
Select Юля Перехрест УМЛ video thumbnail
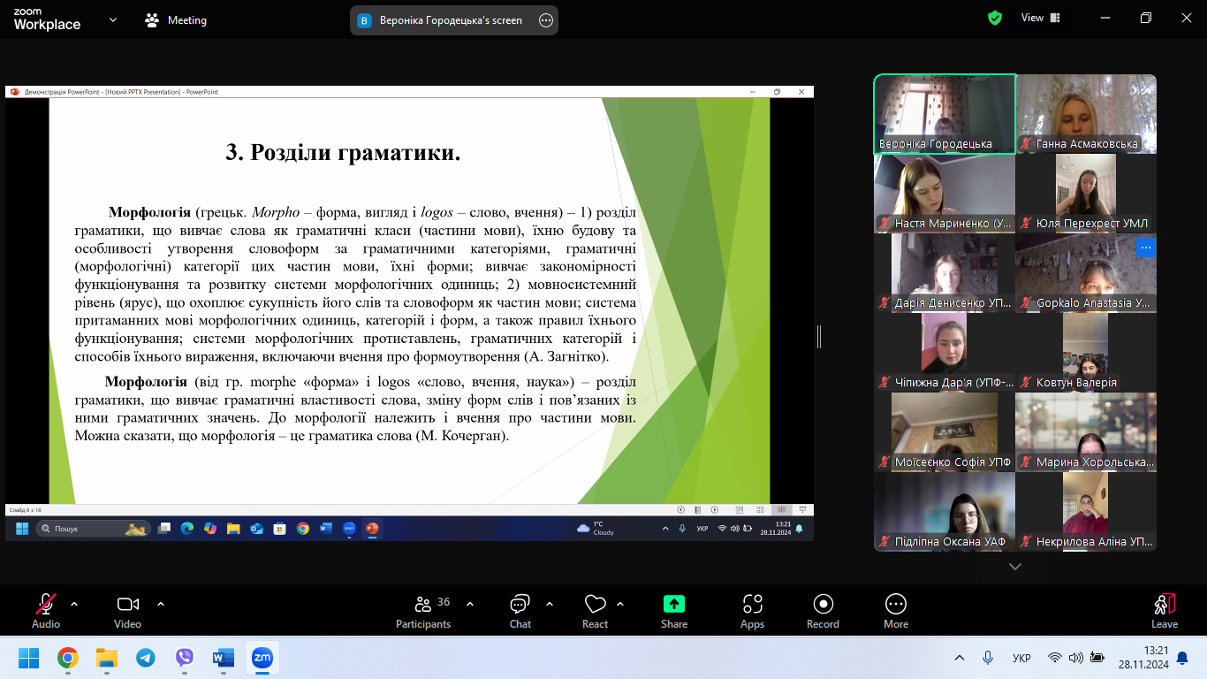click(1086, 194)
